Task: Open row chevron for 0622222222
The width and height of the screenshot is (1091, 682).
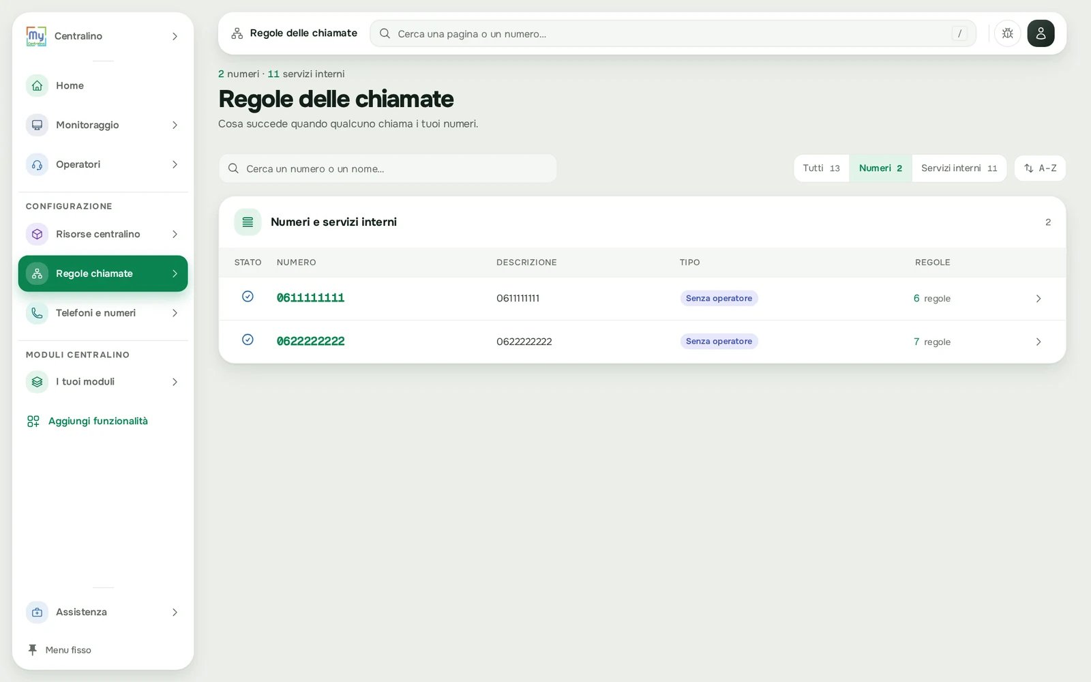Action: 1038,342
